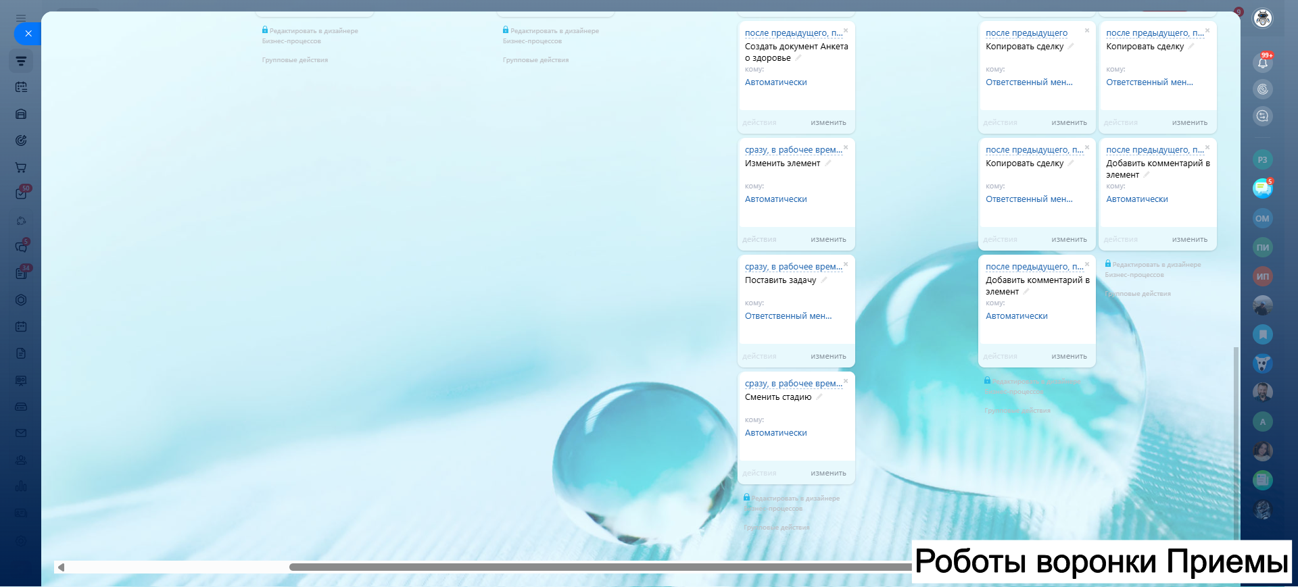Delete the Изменить элемент robot
Screen dimensions: 1298x587
[846, 147]
